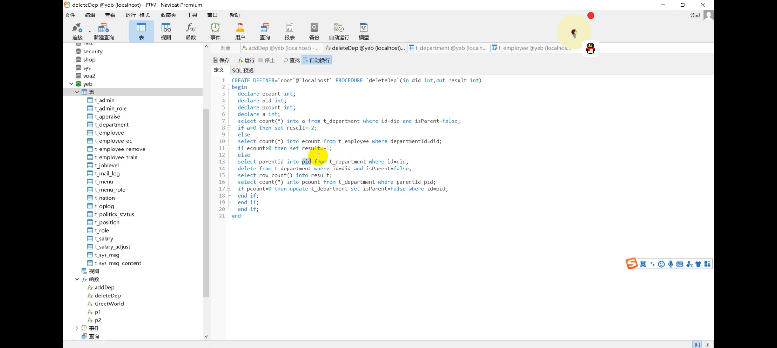The height and width of the screenshot is (348, 777).
Task: Click the 报表 (Report) toolbar icon
Action: point(290,31)
